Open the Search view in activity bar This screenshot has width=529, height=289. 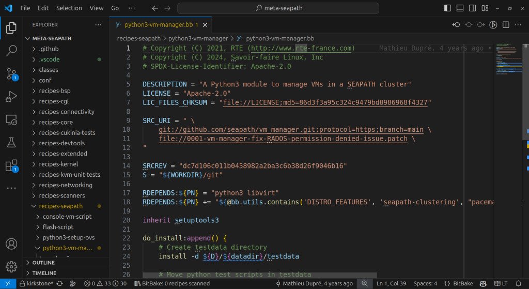pos(11,51)
